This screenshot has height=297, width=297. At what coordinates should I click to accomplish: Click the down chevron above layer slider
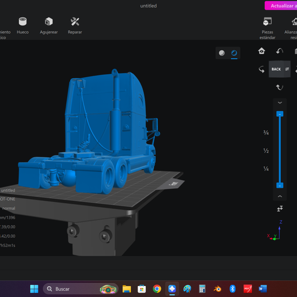[280, 103]
